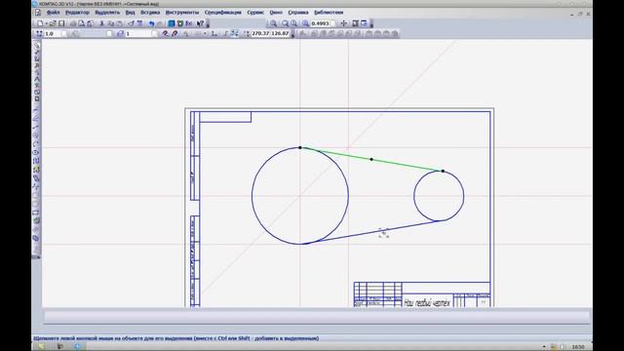Open the Library Manager blue icon

(172, 23)
